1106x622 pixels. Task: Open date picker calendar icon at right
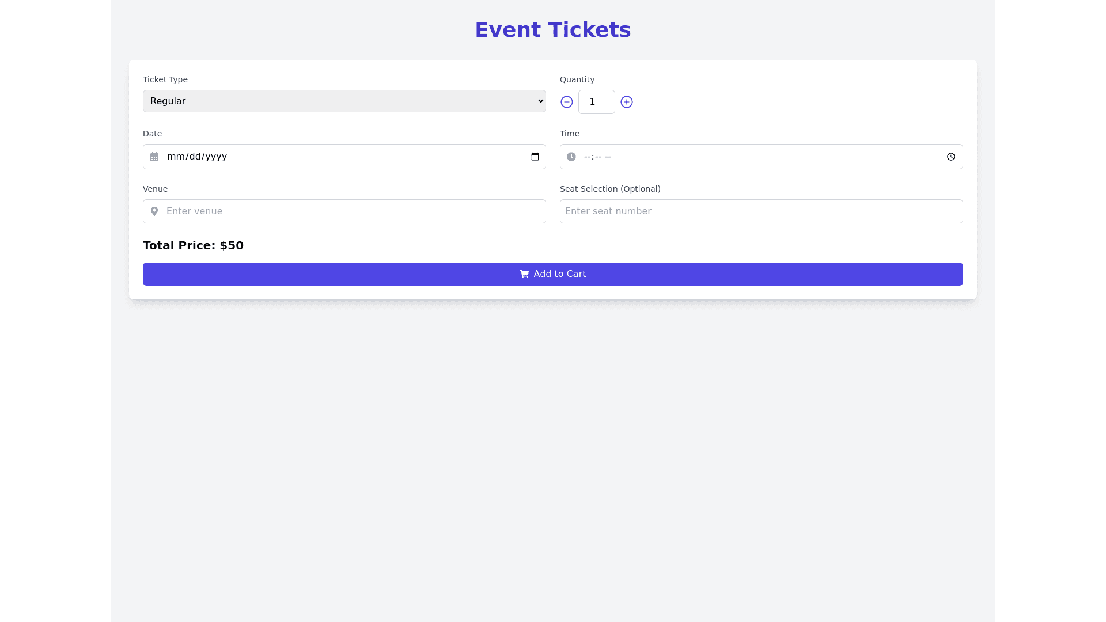(535, 157)
